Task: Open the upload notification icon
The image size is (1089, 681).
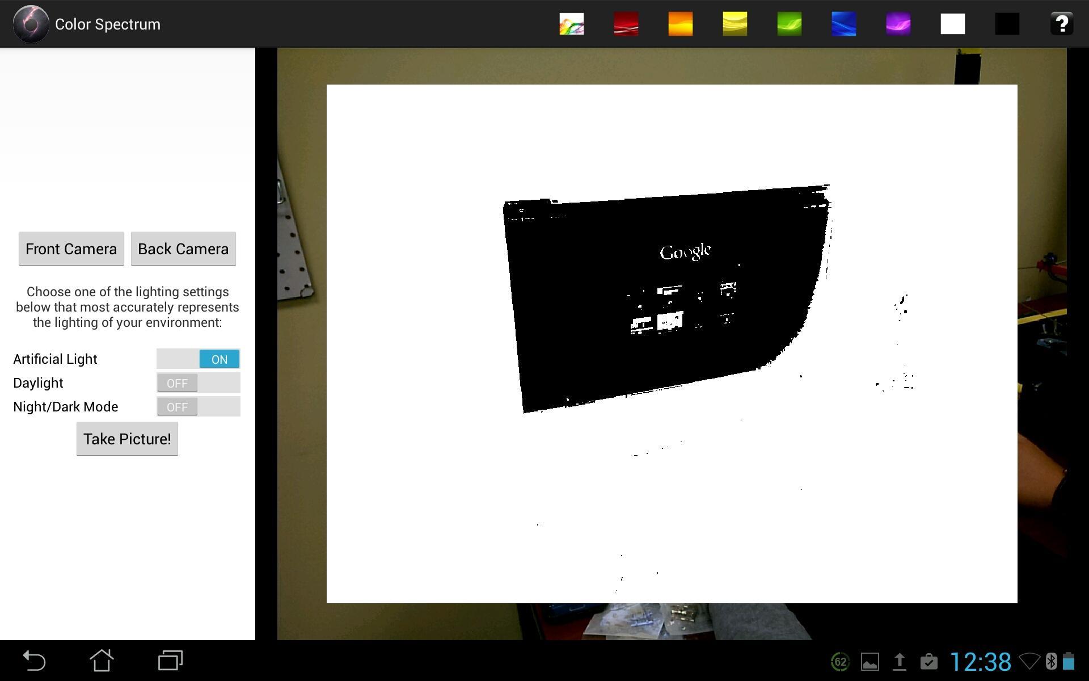Action: (x=899, y=662)
